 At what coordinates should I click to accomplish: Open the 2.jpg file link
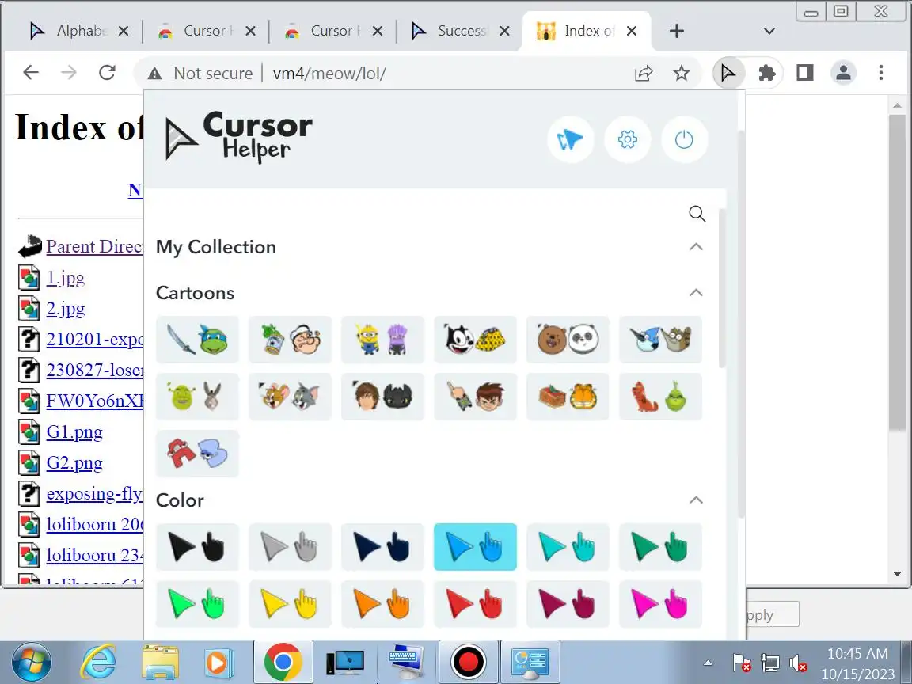[65, 308]
